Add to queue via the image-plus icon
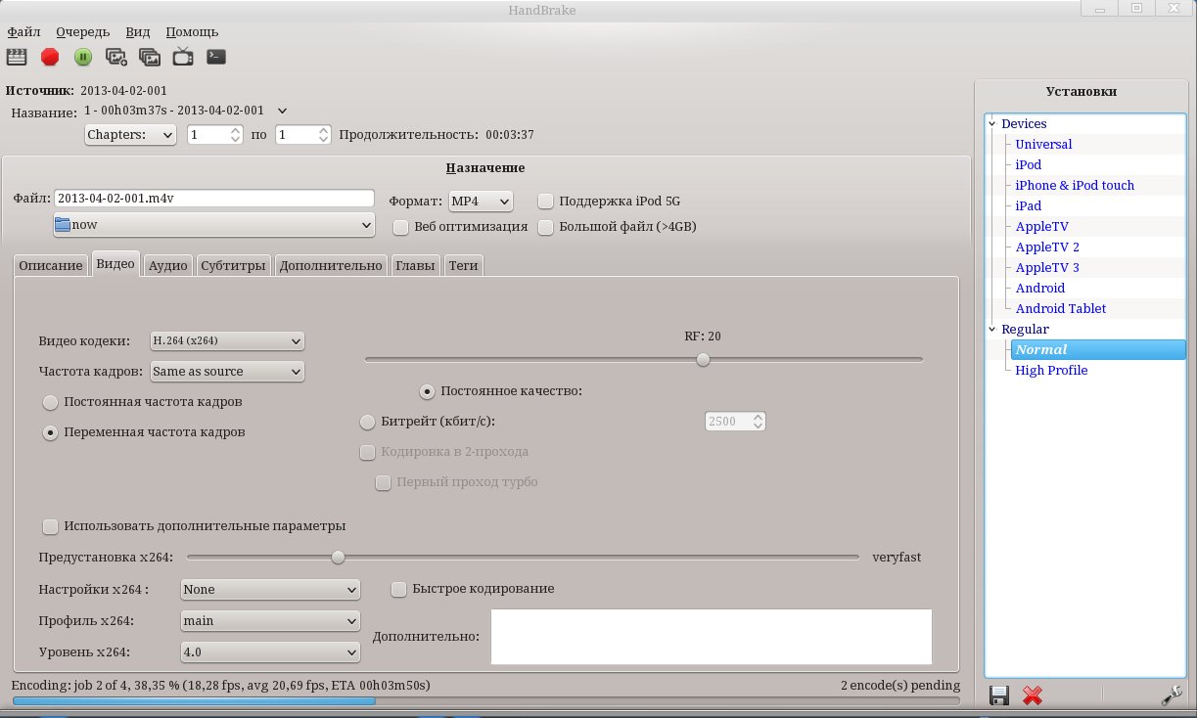The image size is (1197, 718). (x=116, y=57)
